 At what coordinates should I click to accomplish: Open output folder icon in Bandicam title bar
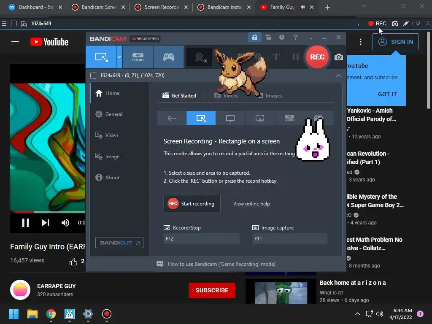pyautogui.click(x=268, y=37)
